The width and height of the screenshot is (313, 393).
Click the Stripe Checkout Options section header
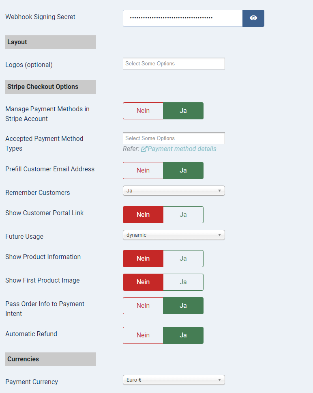(x=51, y=87)
